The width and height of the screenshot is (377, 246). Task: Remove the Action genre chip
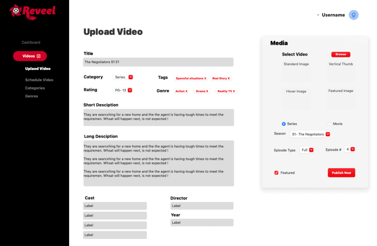pyautogui.click(x=186, y=91)
